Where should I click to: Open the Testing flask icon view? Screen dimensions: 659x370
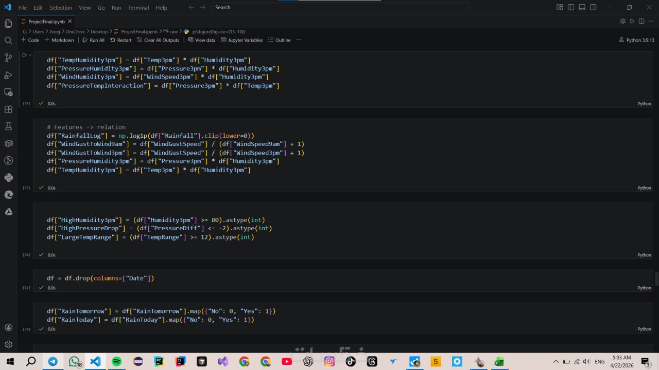(x=8, y=126)
